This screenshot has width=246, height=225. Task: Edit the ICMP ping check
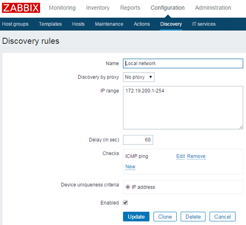click(x=180, y=156)
